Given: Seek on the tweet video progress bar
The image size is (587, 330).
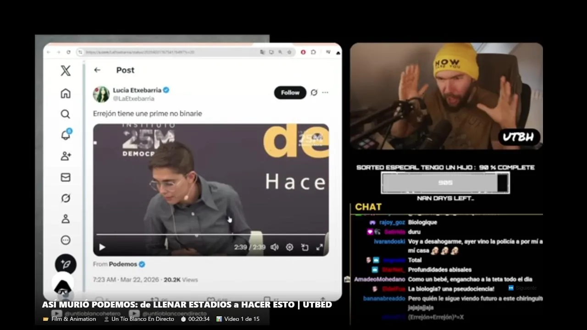Looking at the screenshot, I should [211, 235].
